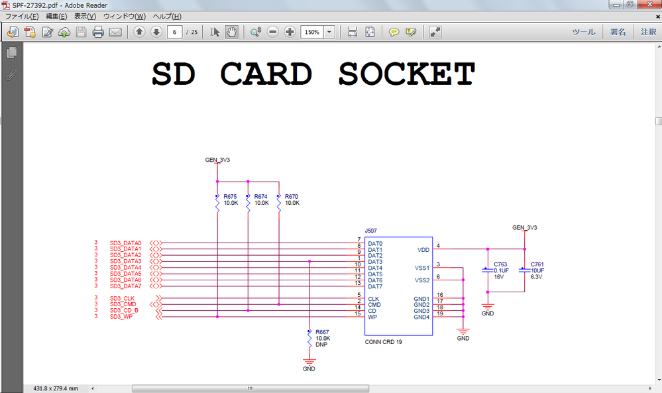Zoom out using the minus icon
Screen dimensions: 662x393
pyautogui.click(x=273, y=31)
